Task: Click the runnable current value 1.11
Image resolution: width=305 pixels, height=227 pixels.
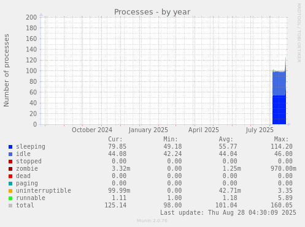Action: click(x=119, y=198)
